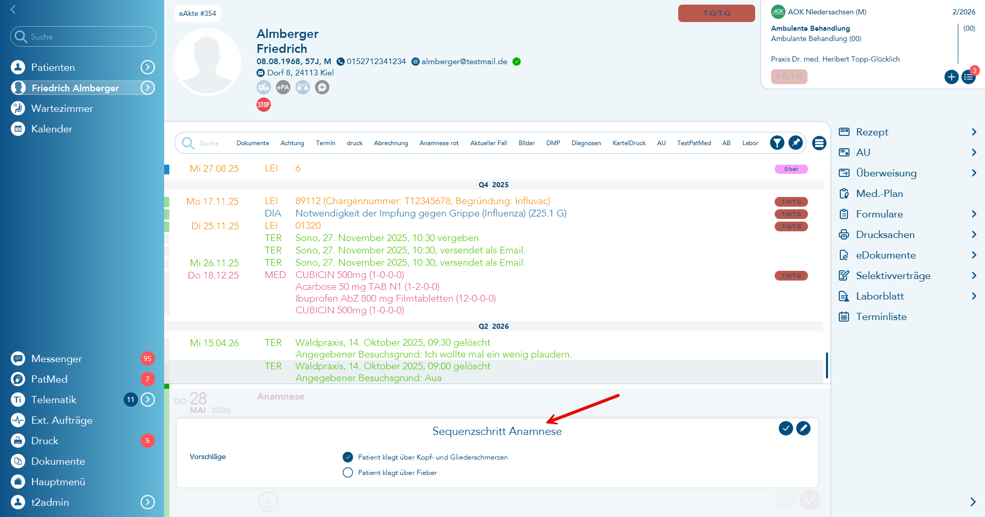This screenshot has width=985, height=517.
Task: Click the ePA icon under patient address
Action: point(283,87)
